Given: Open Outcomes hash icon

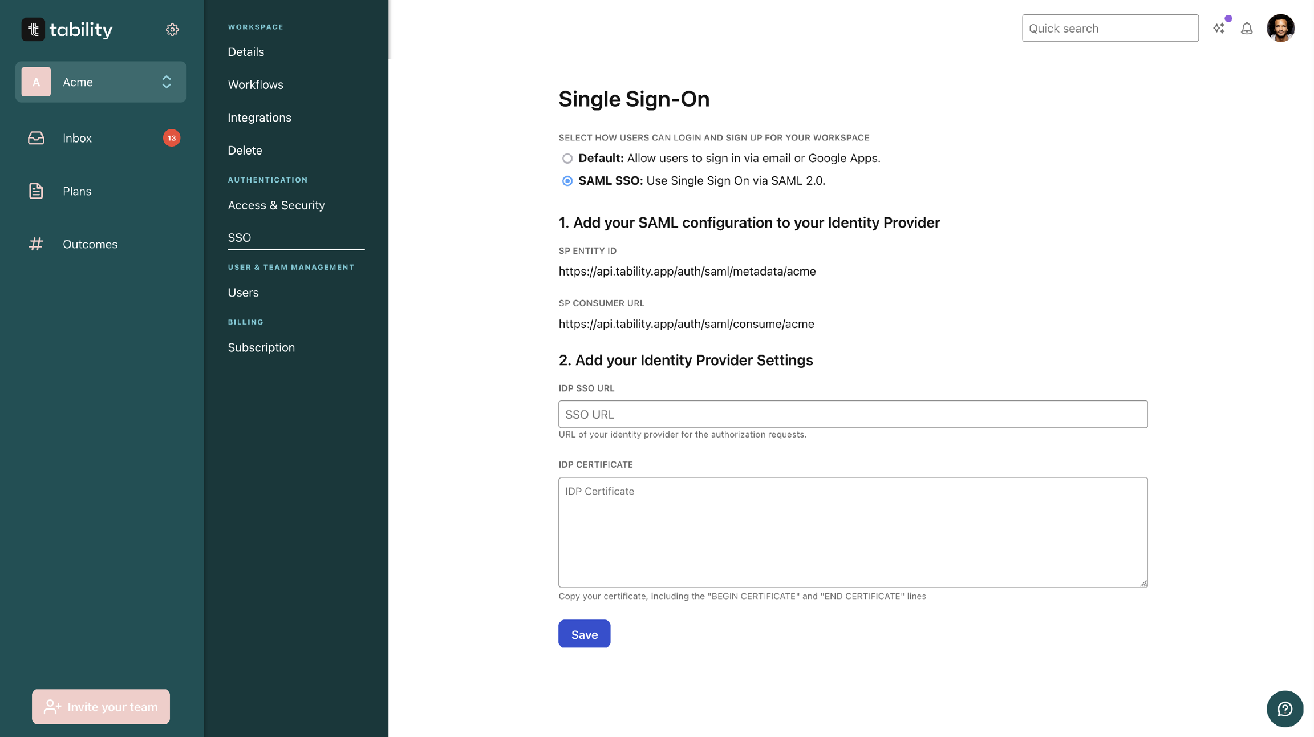Looking at the screenshot, I should click(36, 244).
